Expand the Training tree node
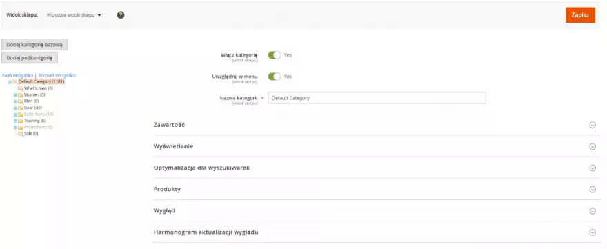The image size is (607, 249). tap(15, 121)
